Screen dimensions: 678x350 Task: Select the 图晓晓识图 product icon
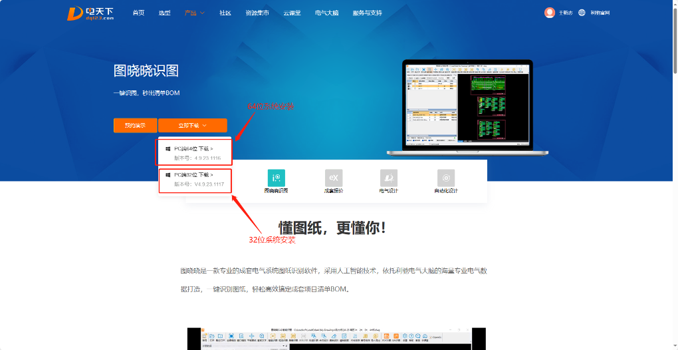pos(277,178)
